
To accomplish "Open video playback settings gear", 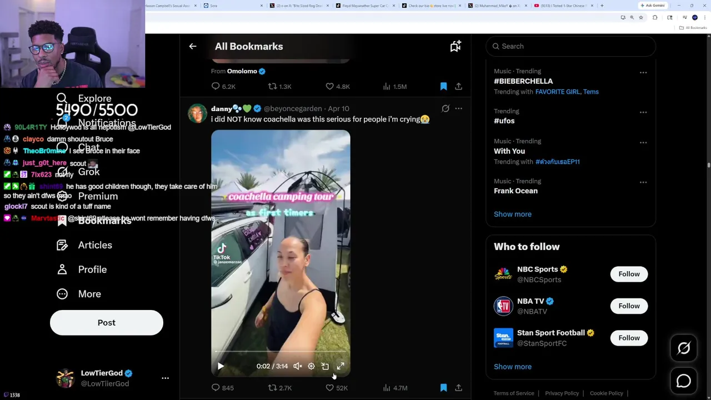I will point(311,366).
